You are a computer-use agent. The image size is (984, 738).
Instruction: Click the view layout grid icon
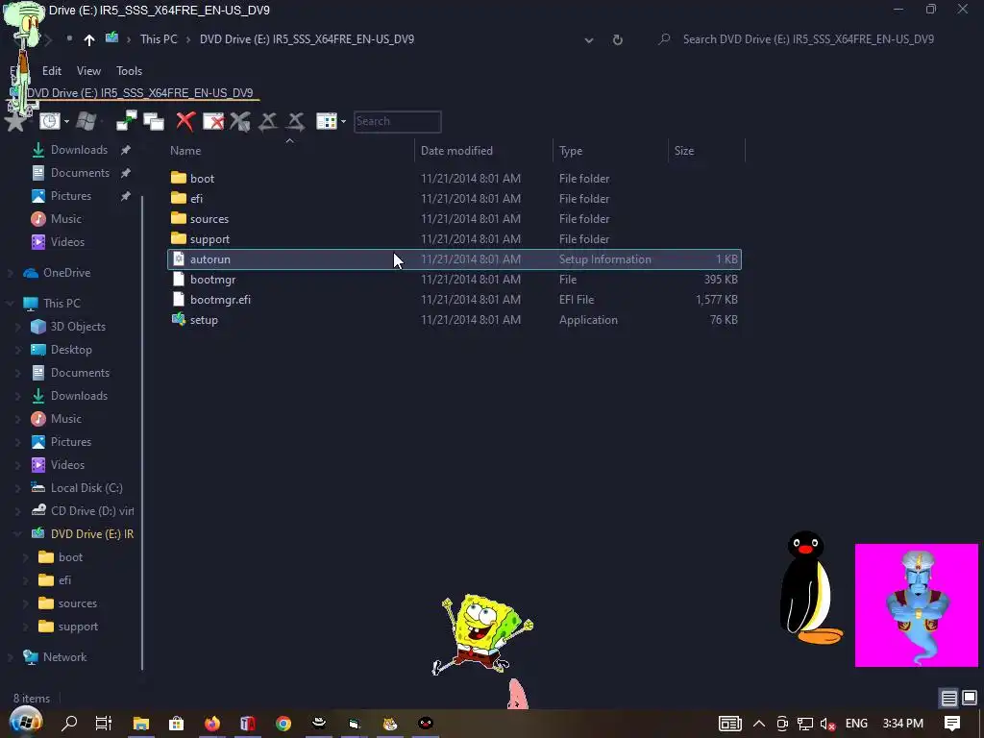coord(327,121)
